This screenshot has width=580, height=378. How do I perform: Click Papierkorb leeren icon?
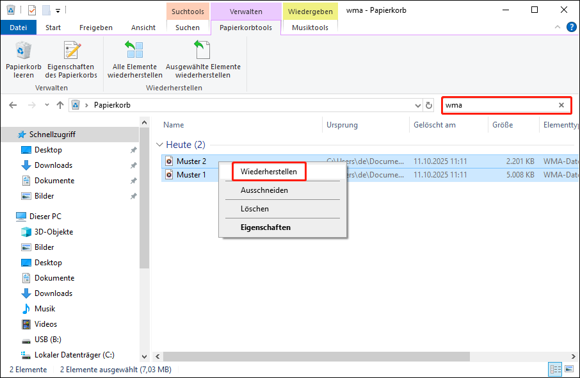(x=23, y=51)
